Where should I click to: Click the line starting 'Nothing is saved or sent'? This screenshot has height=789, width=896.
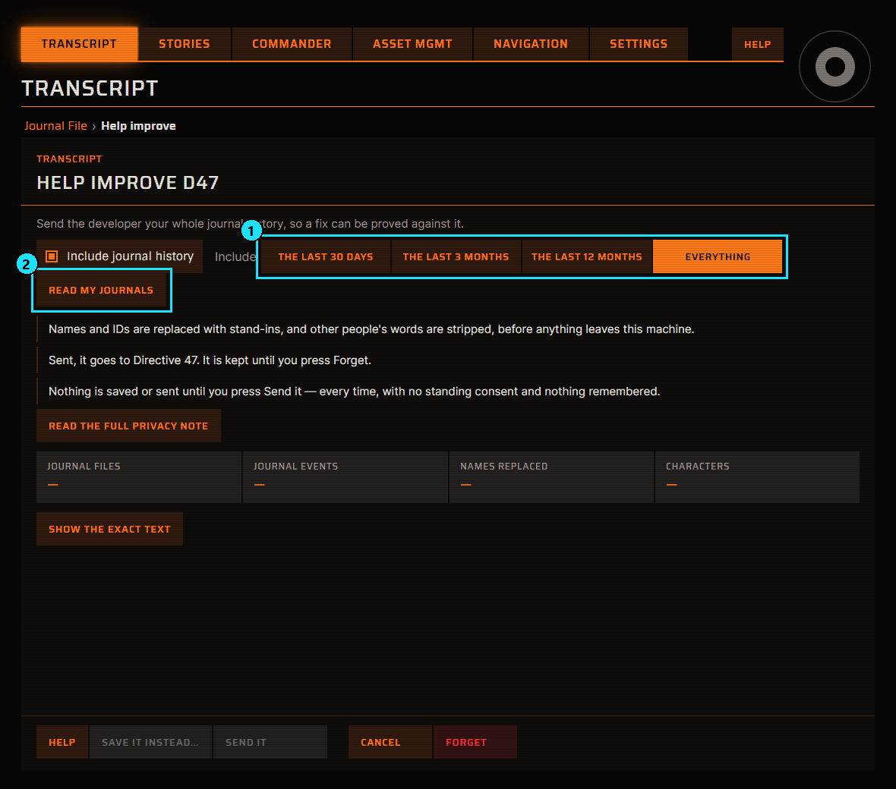coord(355,391)
